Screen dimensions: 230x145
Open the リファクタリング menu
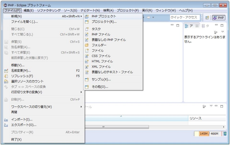coord(49,11)
